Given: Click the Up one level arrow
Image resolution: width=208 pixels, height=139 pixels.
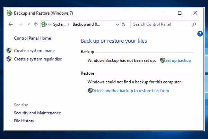Looking at the screenshot, I should pyautogui.click(x=36, y=24).
